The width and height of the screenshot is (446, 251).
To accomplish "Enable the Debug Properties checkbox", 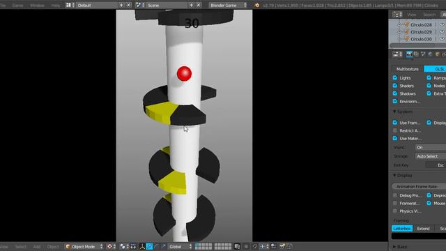I will coord(395,195).
